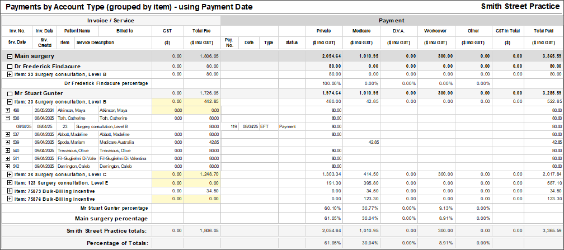Select the yellow 1,248.70 total fee cell
The width and height of the screenshot is (564, 250).
[x=202, y=174]
